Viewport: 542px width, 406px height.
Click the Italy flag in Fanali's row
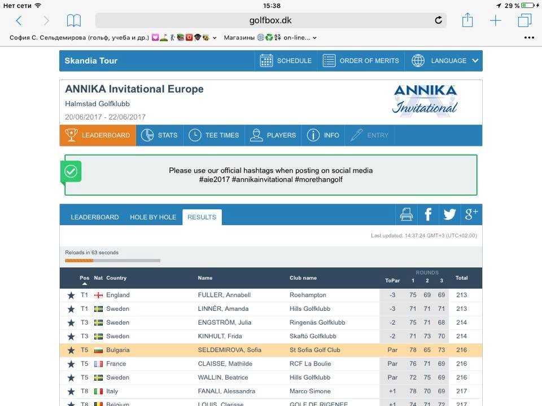tap(98, 391)
